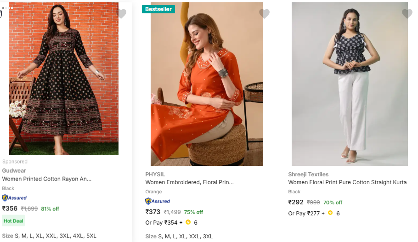Open Women Printed Cotton Rayon product title
This screenshot has height=242, width=418.
pyautogui.click(x=47, y=179)
